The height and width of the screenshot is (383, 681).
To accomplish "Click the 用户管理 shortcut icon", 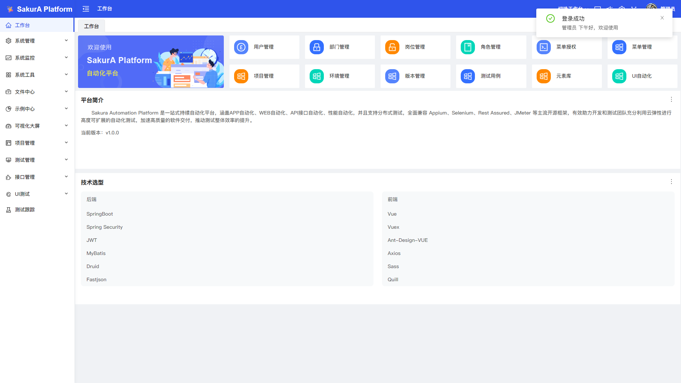I will click(241, 47).
